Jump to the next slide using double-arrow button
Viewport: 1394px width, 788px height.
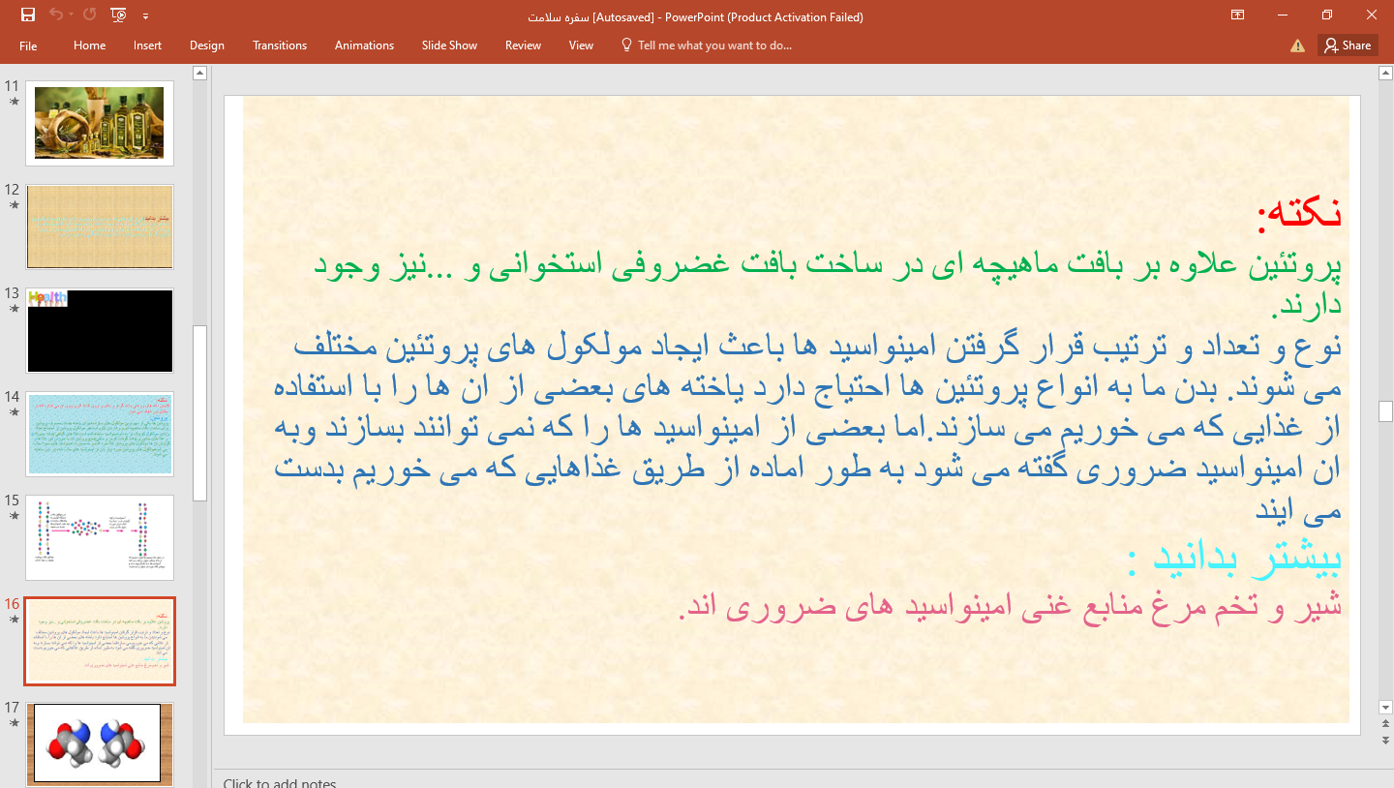click(1385, 741)
